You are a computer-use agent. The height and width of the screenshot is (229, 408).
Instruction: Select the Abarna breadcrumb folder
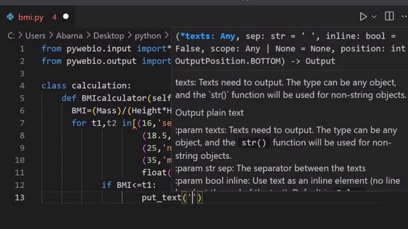click(x=69, y=36)
